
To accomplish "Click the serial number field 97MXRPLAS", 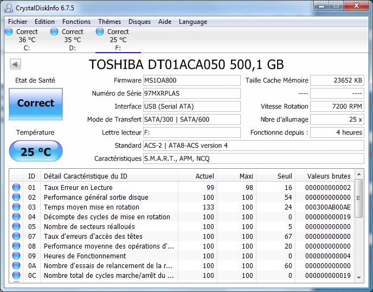I will [192, 93].
